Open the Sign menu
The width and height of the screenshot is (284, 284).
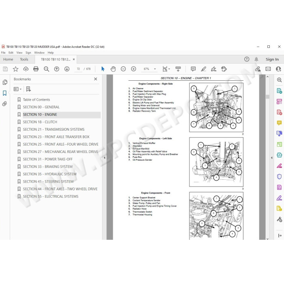coord(28,52)
